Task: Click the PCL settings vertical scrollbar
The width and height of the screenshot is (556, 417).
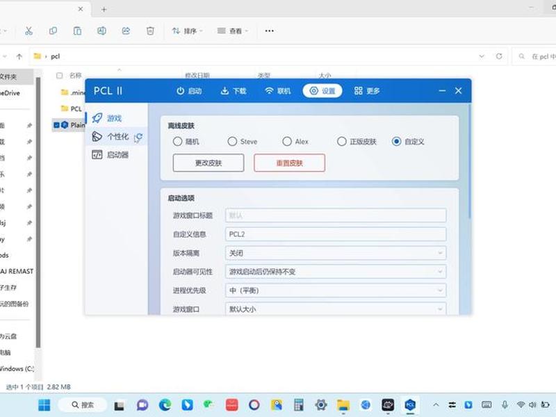Action: (470, 161)
